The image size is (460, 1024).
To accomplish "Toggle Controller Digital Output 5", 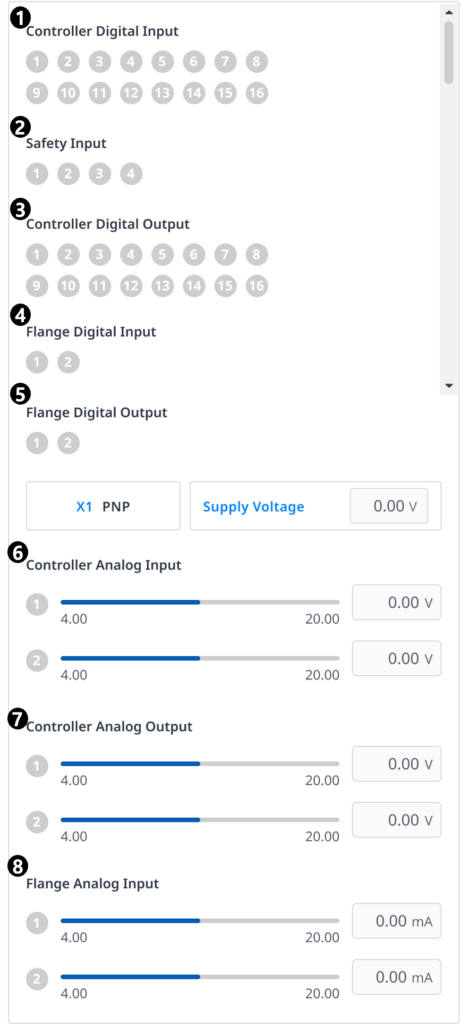I will [x=162, y=255].
